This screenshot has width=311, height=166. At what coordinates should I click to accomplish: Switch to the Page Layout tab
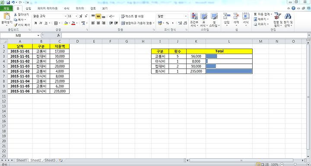48,8
